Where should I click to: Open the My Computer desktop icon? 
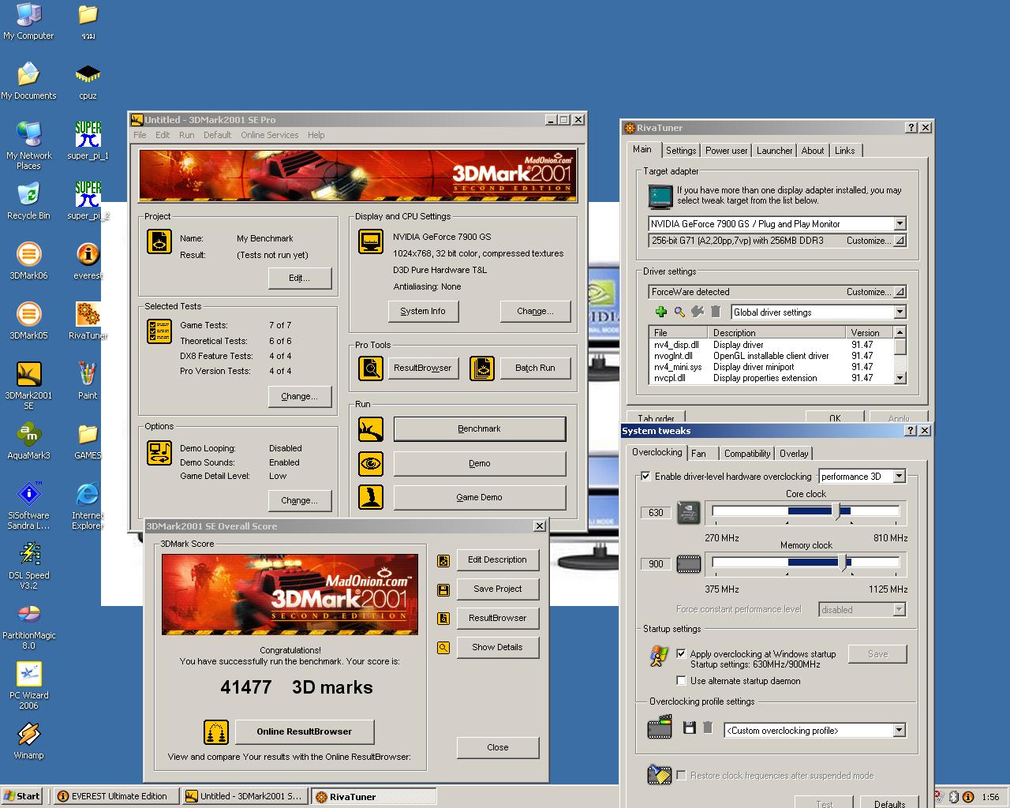tap(28, 21)
